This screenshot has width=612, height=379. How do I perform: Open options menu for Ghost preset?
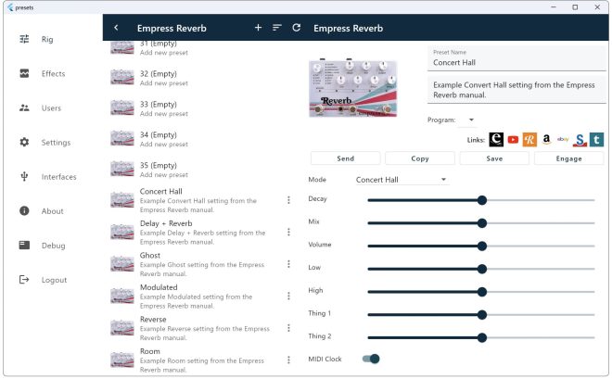[x=288, y=264]
